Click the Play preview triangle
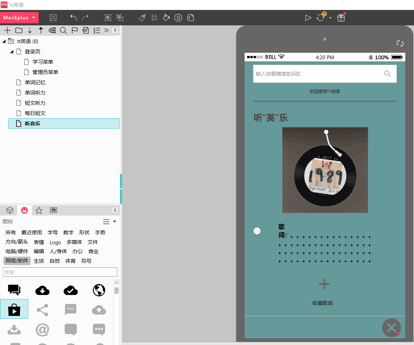This screenshot has width=414, height=345. pyautogui.click(x=308, y=17)
